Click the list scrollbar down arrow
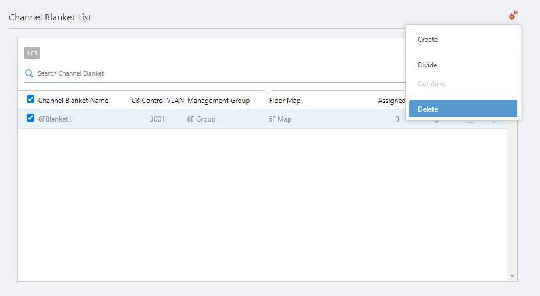 (x=512, y=276)
